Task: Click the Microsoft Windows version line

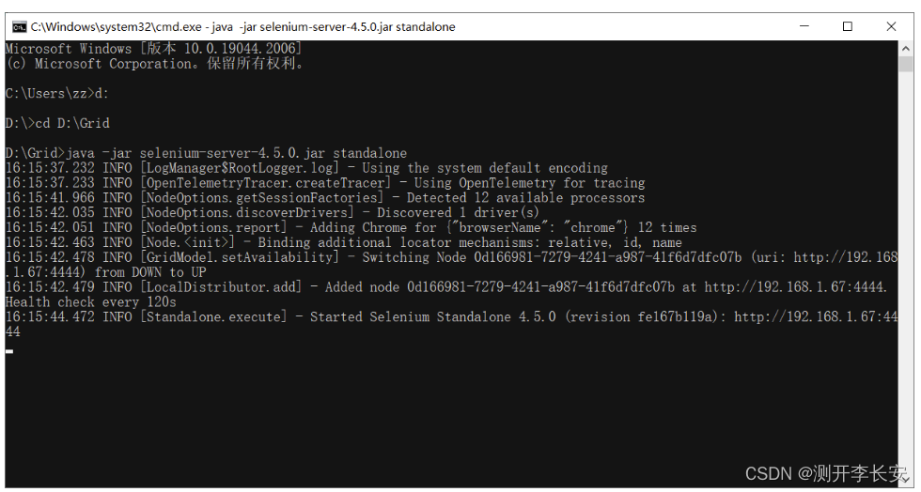Action: [x=153, y=49]
